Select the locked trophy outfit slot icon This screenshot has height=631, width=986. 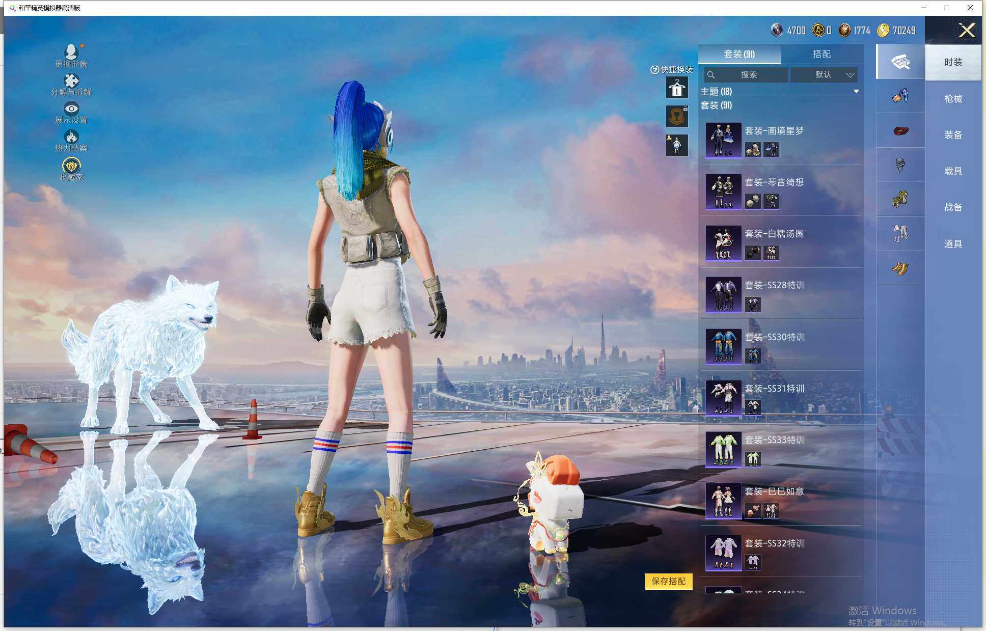pos(677,117)
